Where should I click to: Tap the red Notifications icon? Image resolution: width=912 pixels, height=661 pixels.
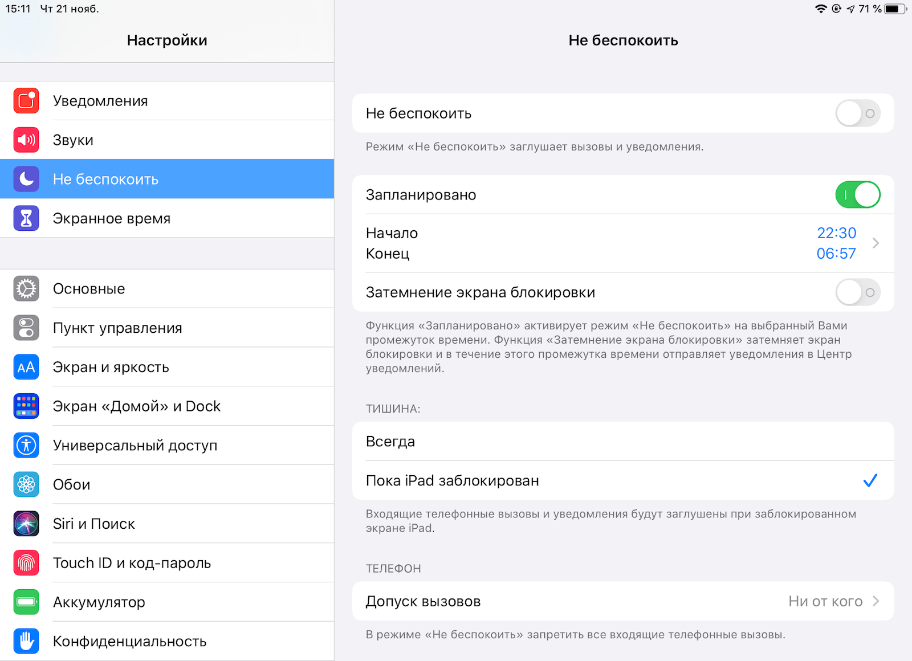26,101
